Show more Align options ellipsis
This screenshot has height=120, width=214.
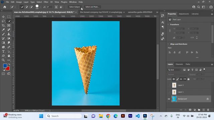[x=197, y=57]
